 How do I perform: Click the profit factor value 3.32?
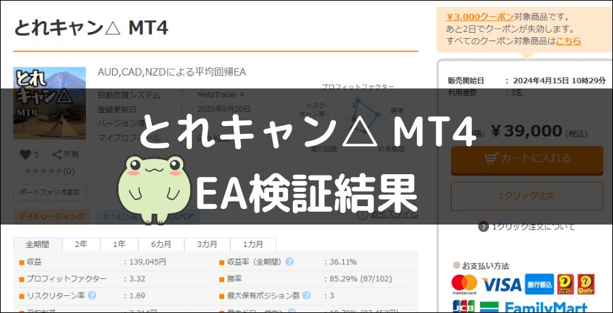[x=137, y=278]
